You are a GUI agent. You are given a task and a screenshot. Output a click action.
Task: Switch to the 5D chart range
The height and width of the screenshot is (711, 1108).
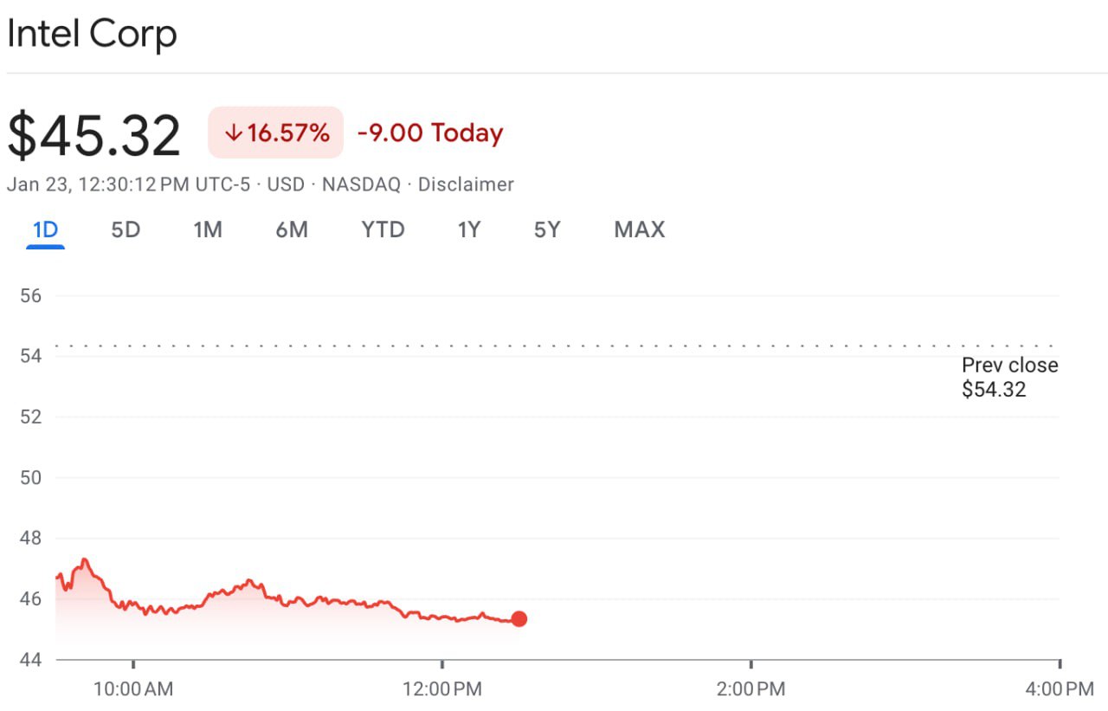[126, 230]
